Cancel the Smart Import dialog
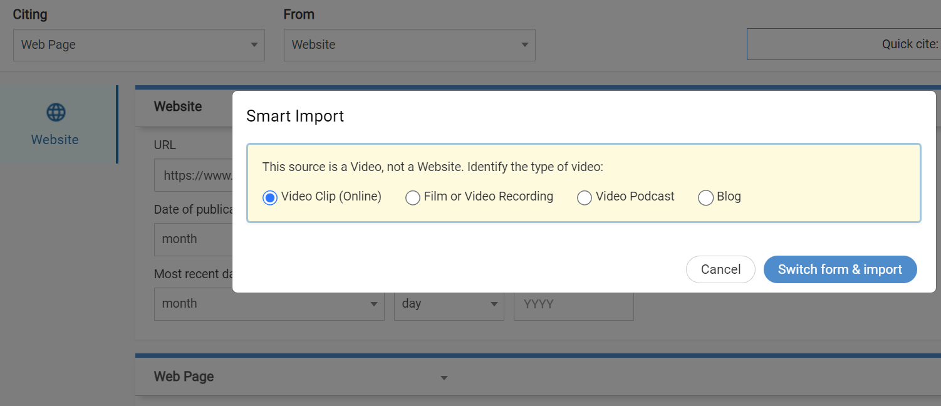Screen dimensions: 941x406 pos(720,269)
